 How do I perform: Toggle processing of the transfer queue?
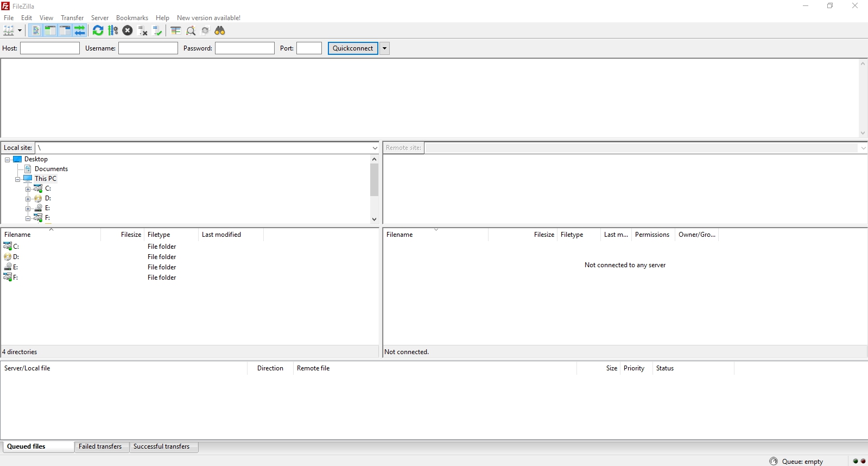pos(113,30)
